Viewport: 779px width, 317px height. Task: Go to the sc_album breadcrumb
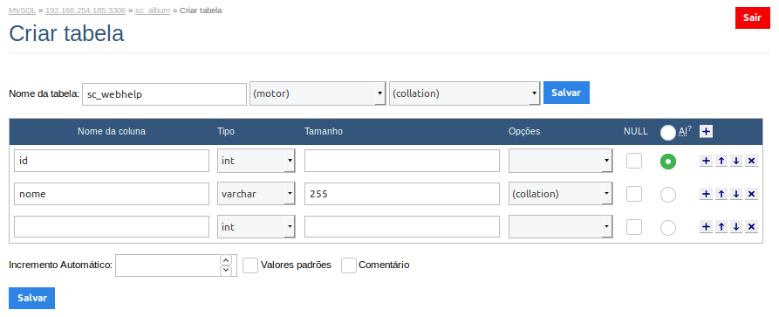tap(153, 10)
